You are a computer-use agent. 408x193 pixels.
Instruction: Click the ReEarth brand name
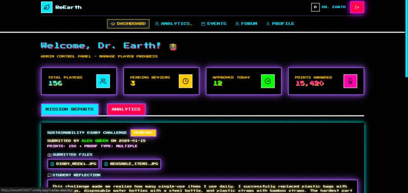tap(68, 7)
